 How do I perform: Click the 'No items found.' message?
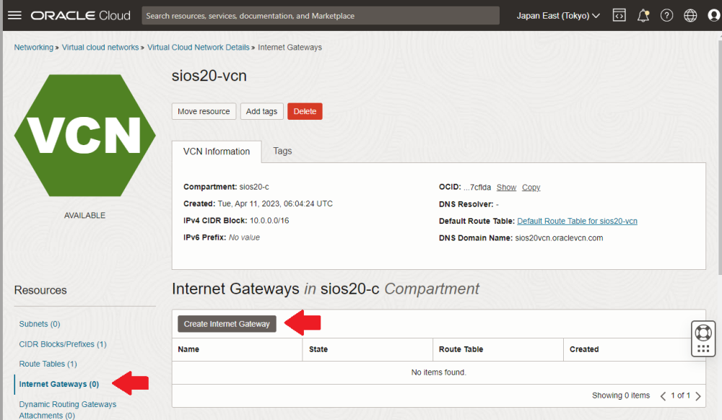pyautogui.click(x=438, y=372)
